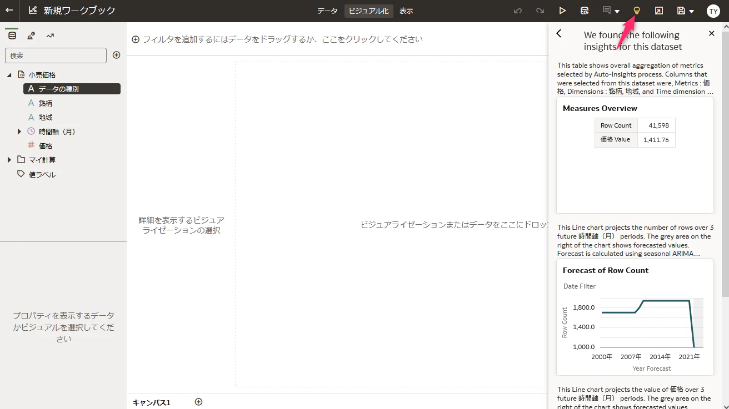Expand the マイ計算 folder
Image resolution: width=729 pixels, height=409 pixels.
tap(9, 160)
